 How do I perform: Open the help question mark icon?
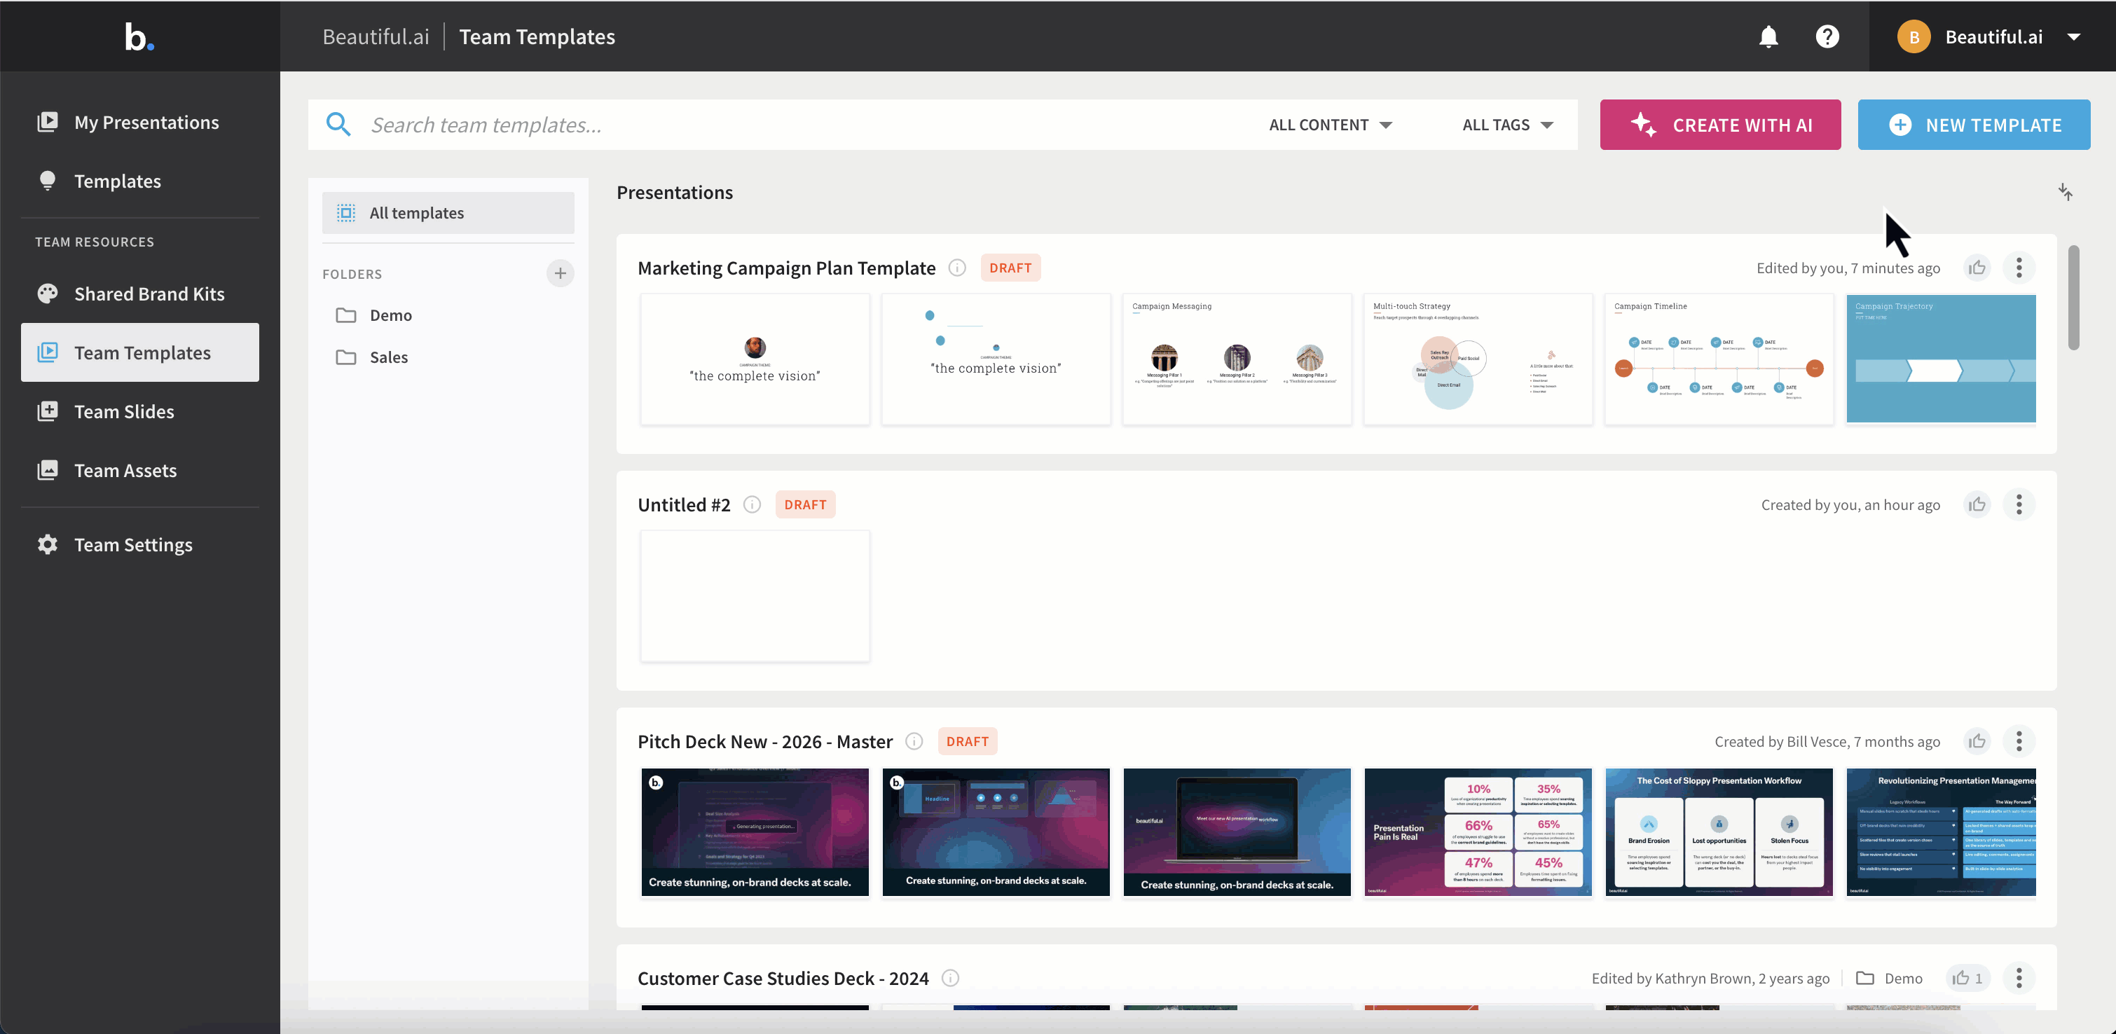(x=1827, y=37)
